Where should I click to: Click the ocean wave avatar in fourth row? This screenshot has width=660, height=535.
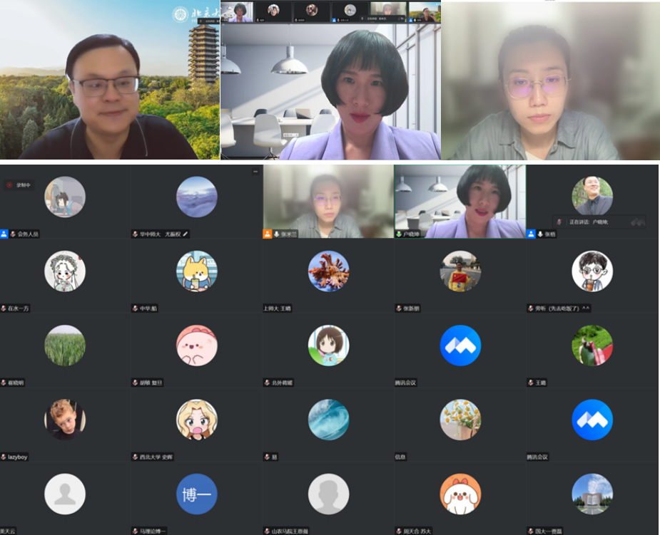(328, 420)
